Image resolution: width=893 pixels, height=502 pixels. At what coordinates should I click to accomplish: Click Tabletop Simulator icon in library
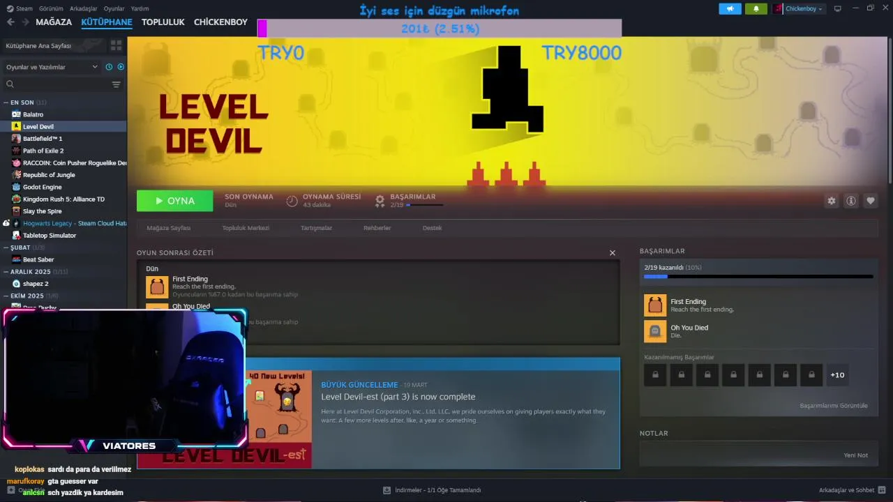click(16, 236)
